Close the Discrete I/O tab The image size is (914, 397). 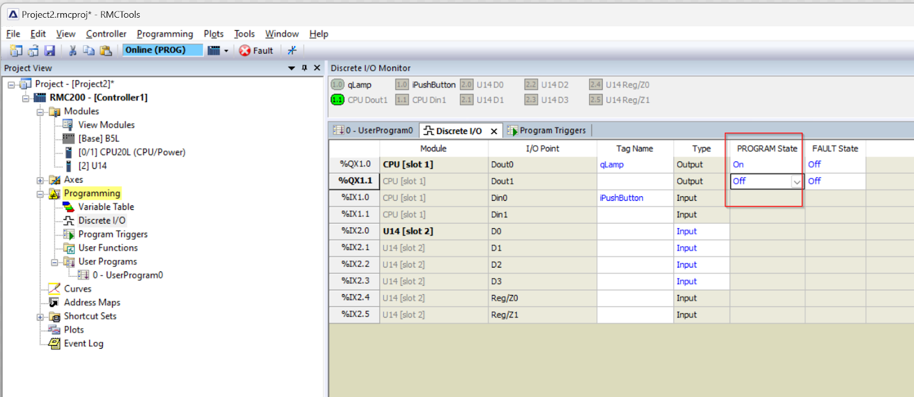tap(494, 131)
